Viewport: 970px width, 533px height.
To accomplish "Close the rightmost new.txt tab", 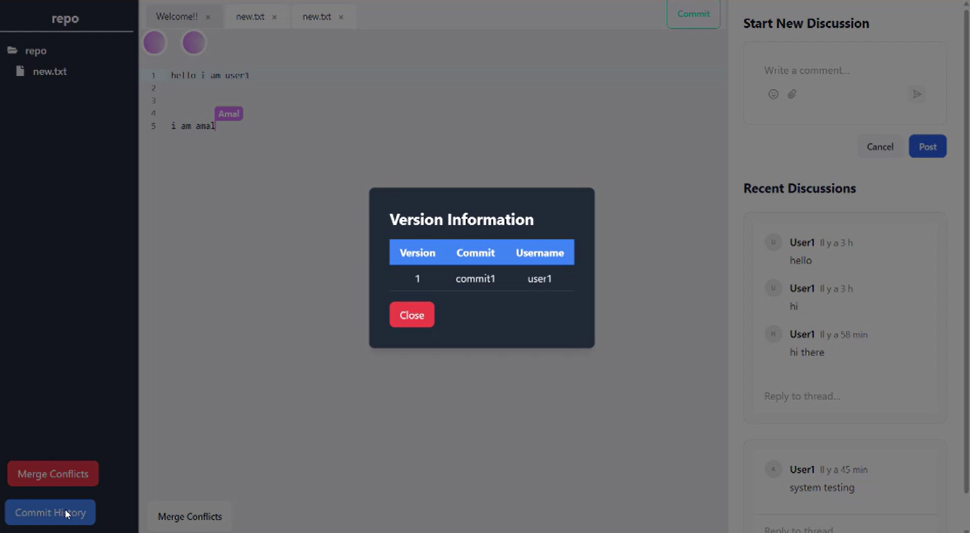I will click(341, 17).
